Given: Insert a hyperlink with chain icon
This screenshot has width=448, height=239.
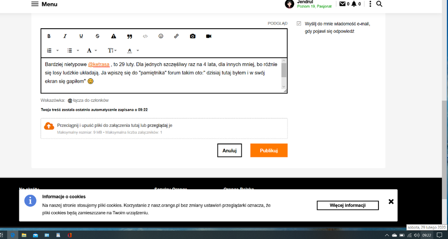Looking at the screenshot, I should point(176,36).
